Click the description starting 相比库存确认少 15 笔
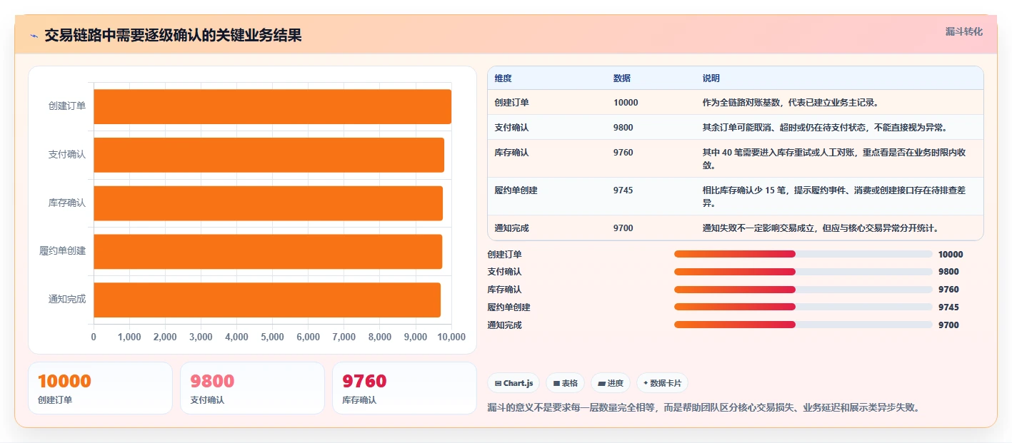The height and width of the screenshot is (443, 1012). (x=834, y=197)
